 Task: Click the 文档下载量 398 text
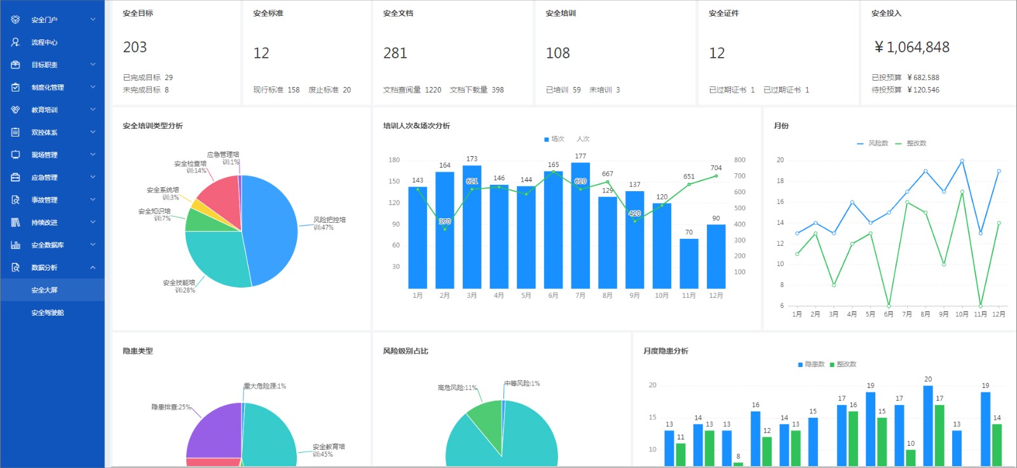[x=477, y=90]
